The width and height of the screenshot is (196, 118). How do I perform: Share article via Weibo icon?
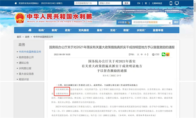pyautogui.click(x=168, y=55)
